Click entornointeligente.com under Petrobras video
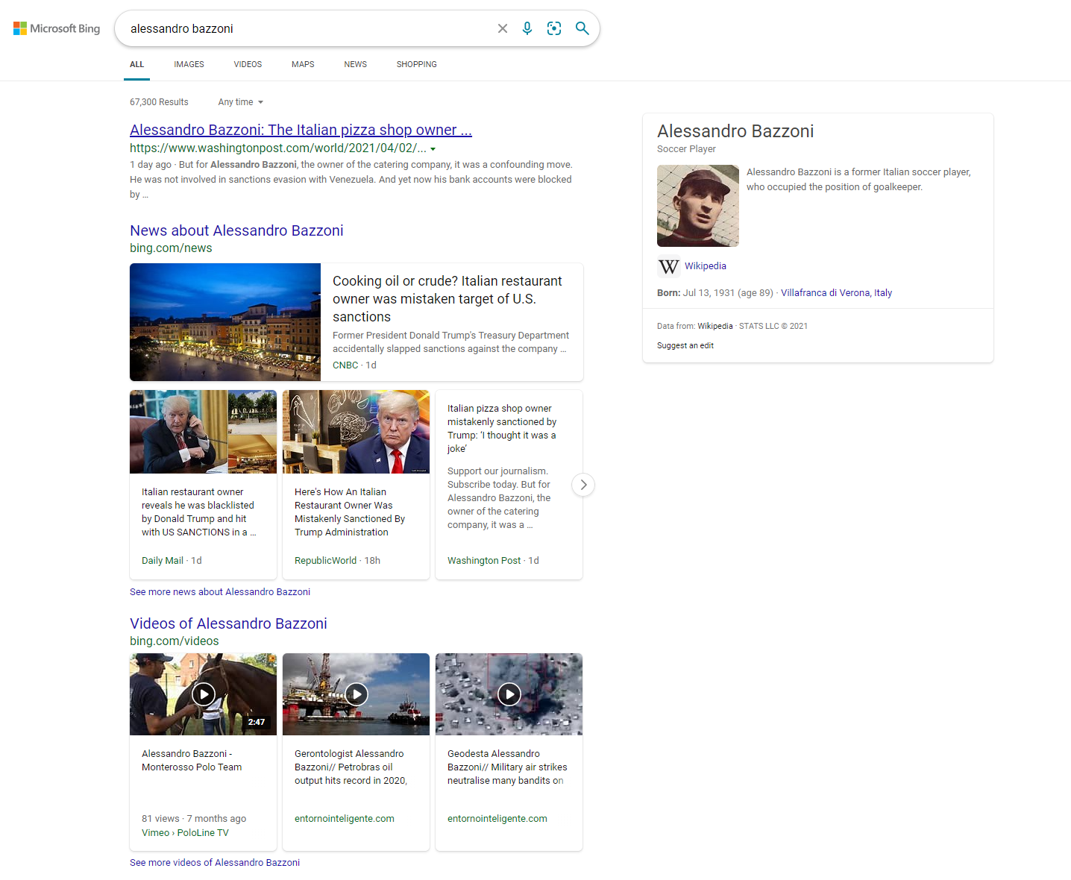This screenshot has width=1071, height=880. tap(345, 818)
